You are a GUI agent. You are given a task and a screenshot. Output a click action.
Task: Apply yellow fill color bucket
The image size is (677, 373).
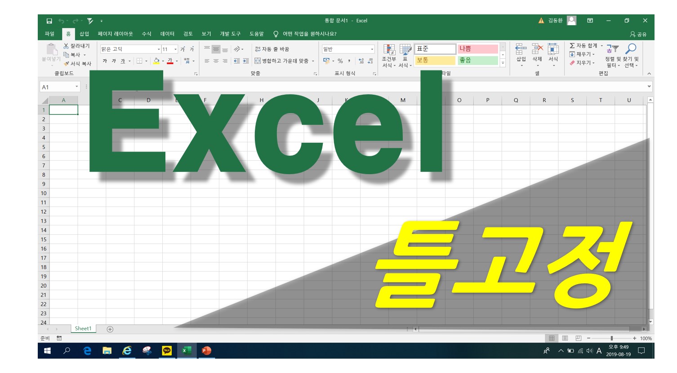coord(156,61)
